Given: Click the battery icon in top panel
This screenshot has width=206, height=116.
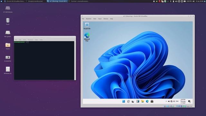Looking at the screenshot, I should click(173, 1).
